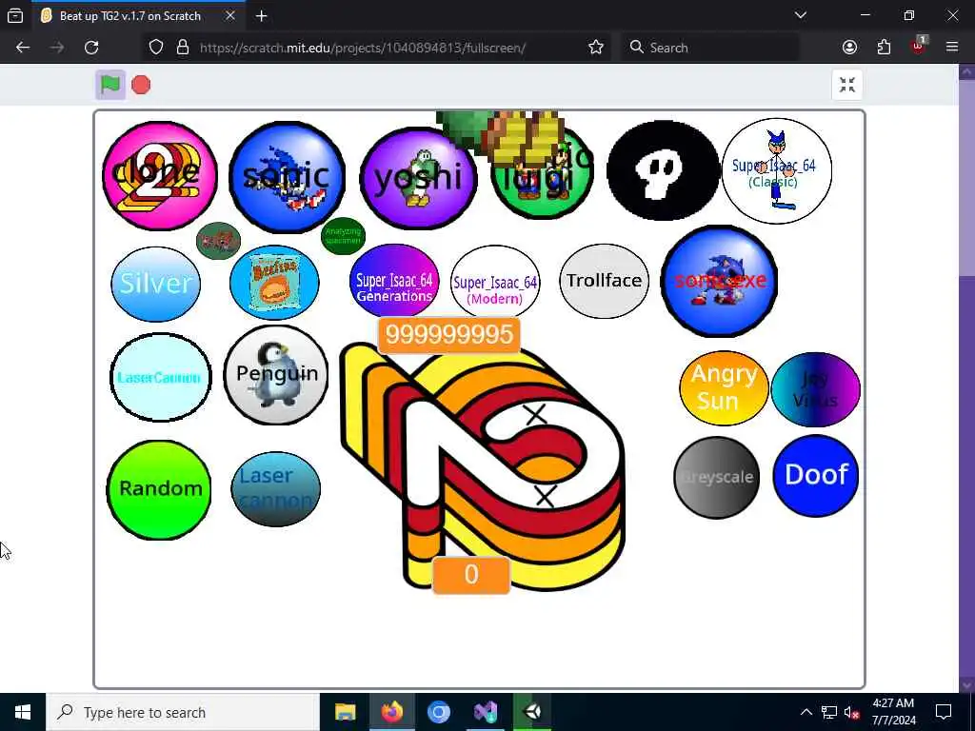
Task: Exit fullscreen mode using collapse icon
Action: point(846,85)
